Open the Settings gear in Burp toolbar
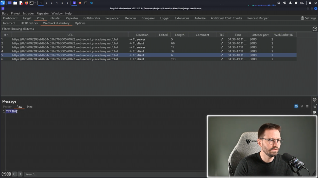This screenshot has width=318, height=178. (x=308, y=18)
